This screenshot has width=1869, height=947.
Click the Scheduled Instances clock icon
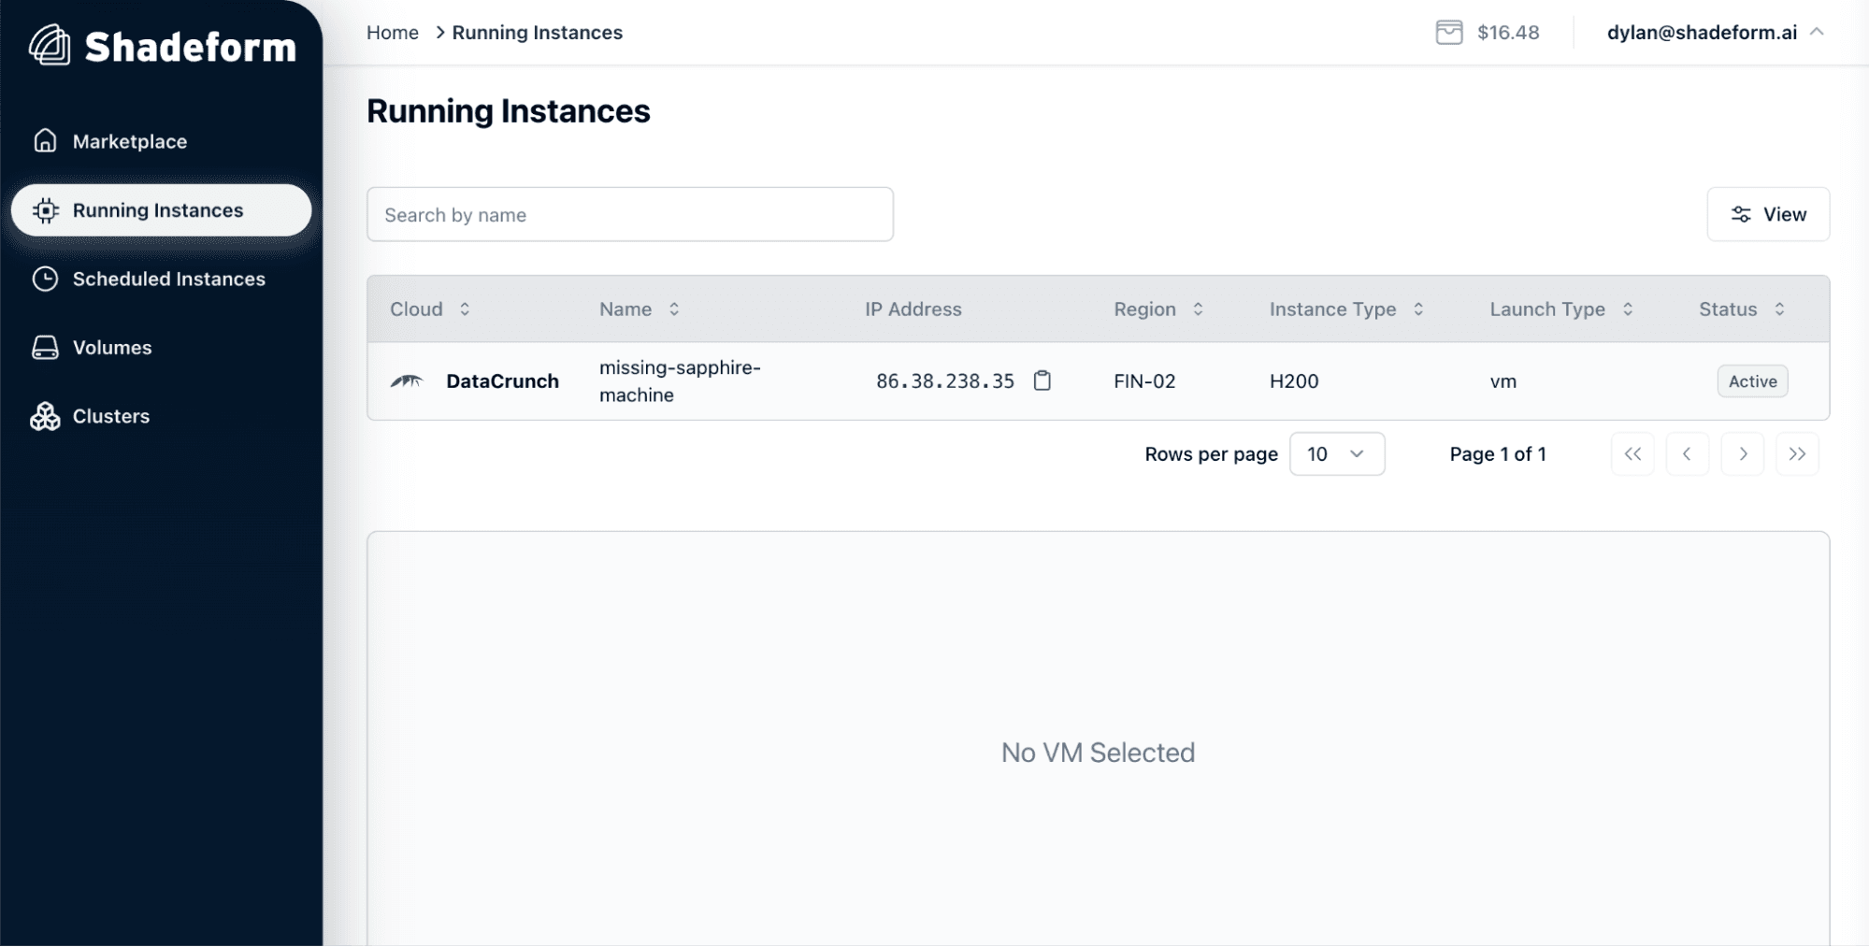[45, 279]
